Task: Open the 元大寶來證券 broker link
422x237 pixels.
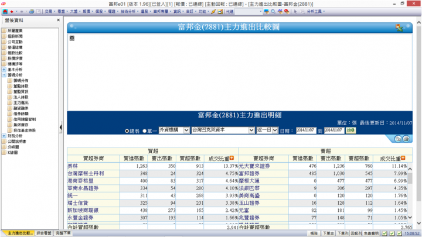Action: pyautogui.click(x=254, y=166)
